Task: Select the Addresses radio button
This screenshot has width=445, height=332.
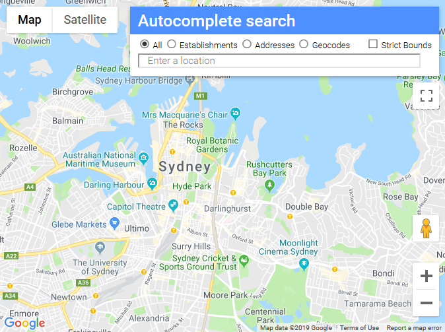Action: coord(247,44)
